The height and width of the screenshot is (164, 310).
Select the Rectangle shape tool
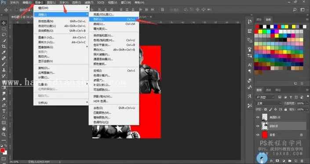pyautogui.click(x=4, y=123)
